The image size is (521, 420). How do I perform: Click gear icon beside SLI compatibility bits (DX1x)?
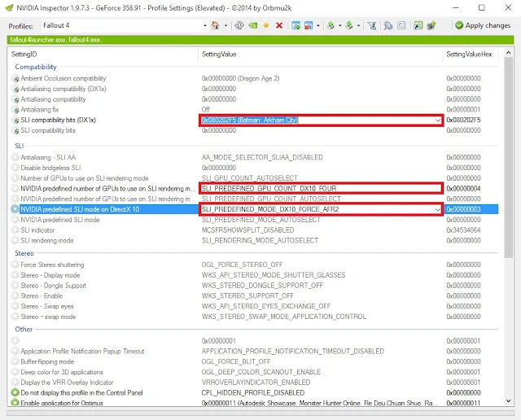click(15, 120)
